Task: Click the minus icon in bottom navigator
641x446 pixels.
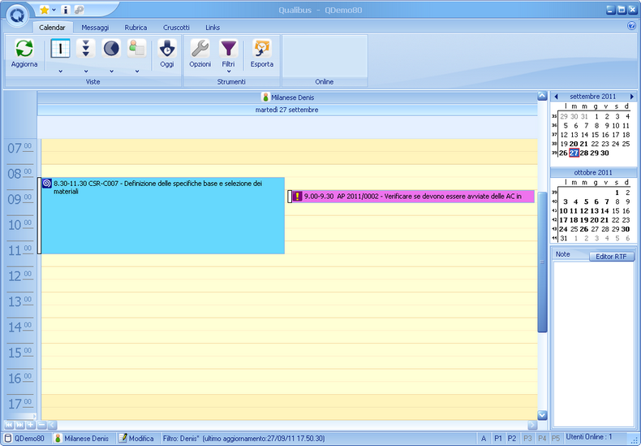Action: click(x=41, y=425)
